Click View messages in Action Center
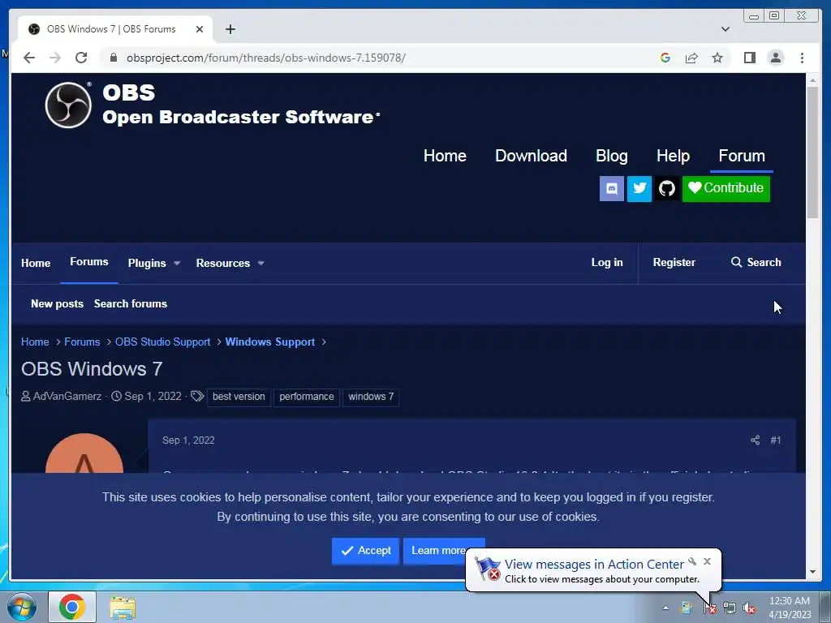Image resolution: width=831 pixels, height=623 pixels. [594, 565]
